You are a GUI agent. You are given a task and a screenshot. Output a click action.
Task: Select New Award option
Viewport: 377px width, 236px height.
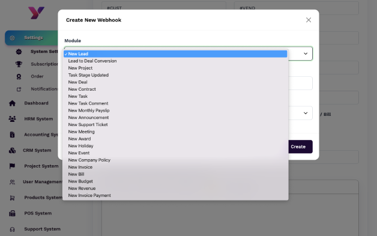175,139
